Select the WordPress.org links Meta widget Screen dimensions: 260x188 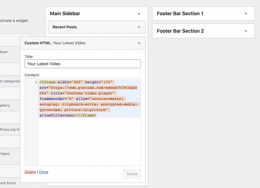click(10, 130)
